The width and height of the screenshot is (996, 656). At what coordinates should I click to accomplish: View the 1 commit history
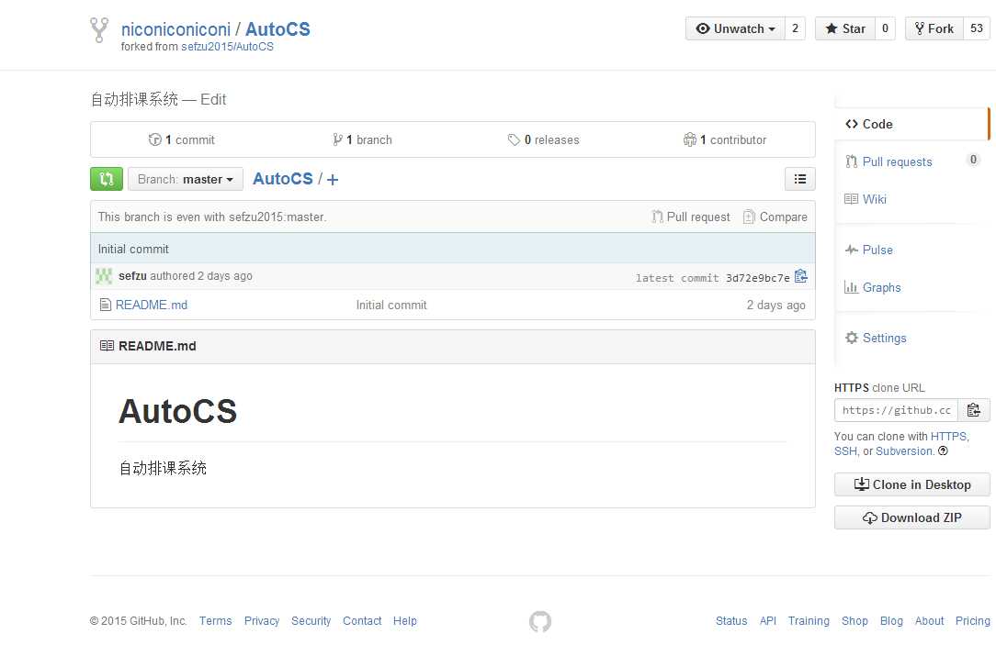point(182,140)
